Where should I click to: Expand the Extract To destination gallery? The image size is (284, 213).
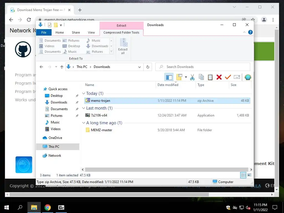pos(111,52)
